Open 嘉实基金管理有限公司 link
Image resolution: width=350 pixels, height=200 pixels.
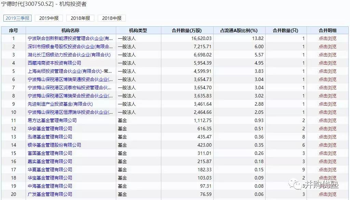pos(50,161)
